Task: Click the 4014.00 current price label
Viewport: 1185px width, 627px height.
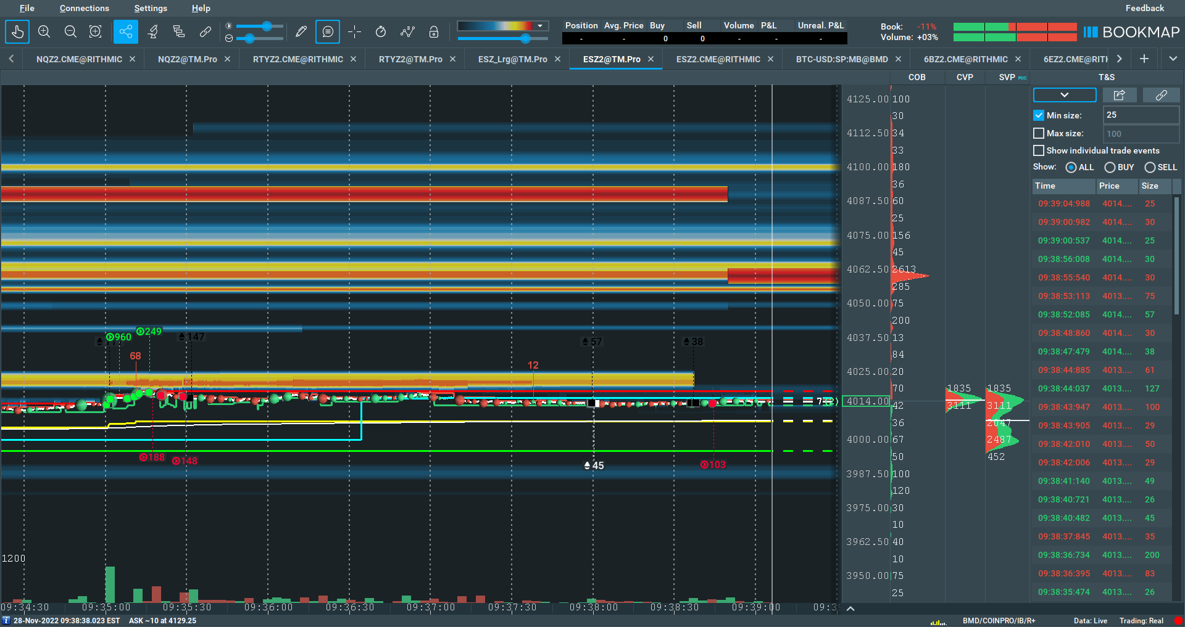Action: tap(867, 401)
